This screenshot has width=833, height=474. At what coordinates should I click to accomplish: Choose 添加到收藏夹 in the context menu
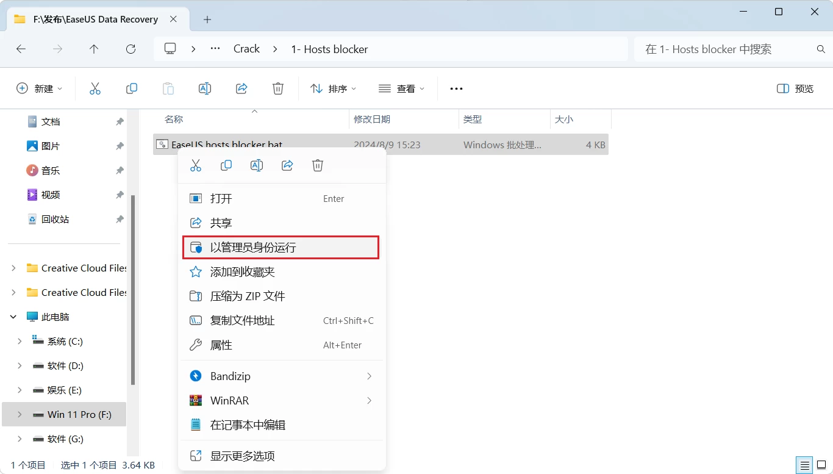point(281,272)
